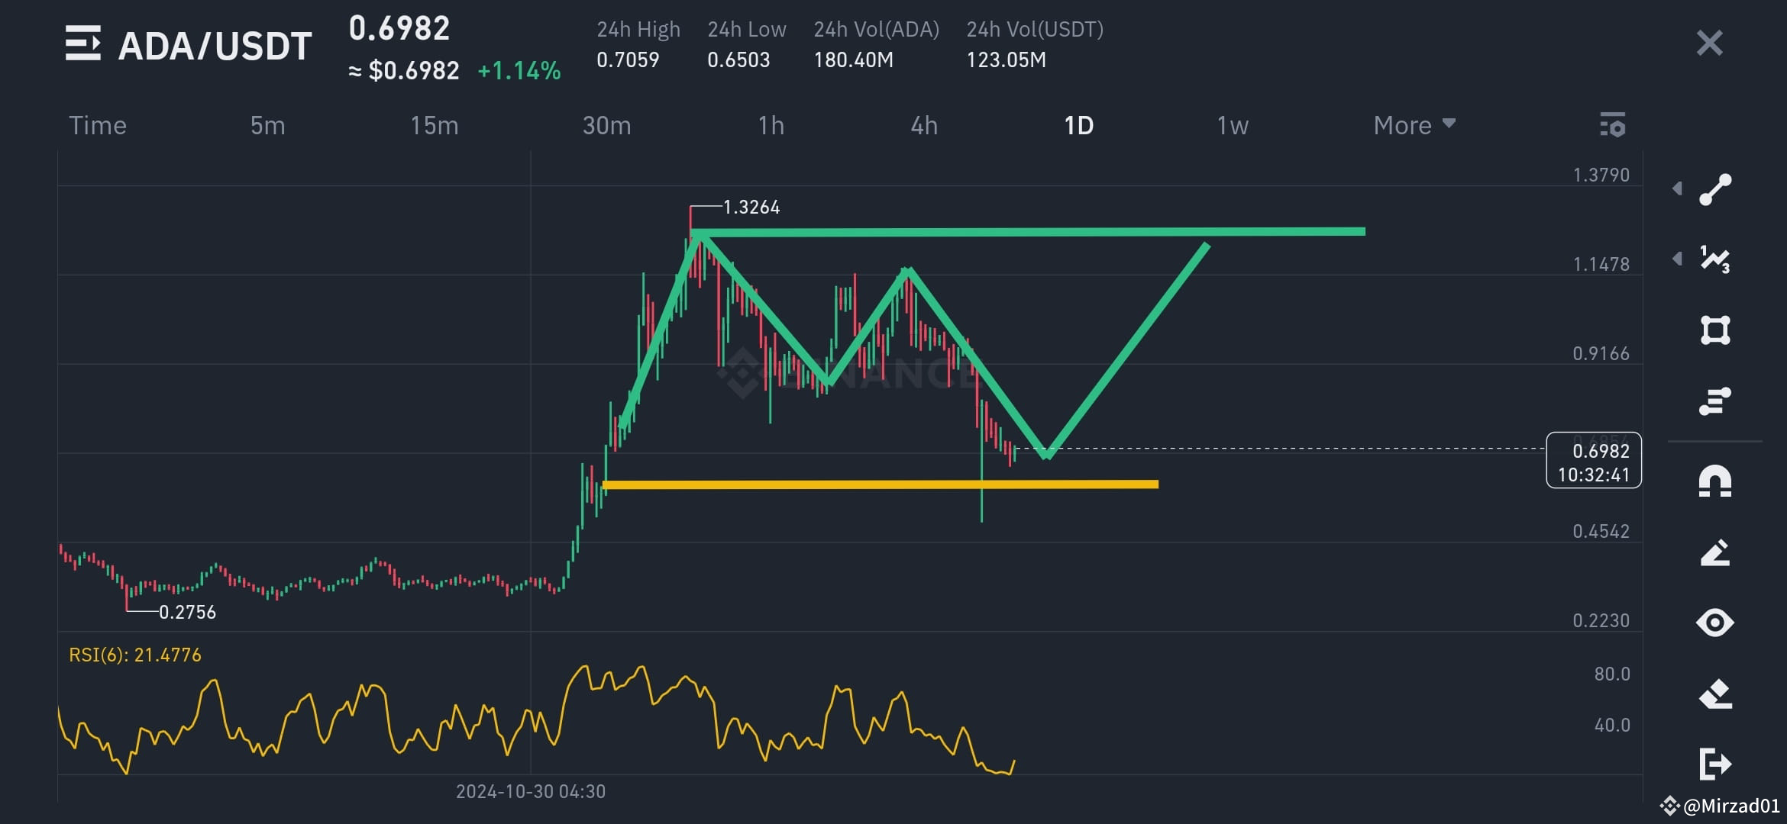The height and width of the screenshot is (824, 1787).
Task: Click the ≈ $0.6982 dollar price text
Action: 403,71
